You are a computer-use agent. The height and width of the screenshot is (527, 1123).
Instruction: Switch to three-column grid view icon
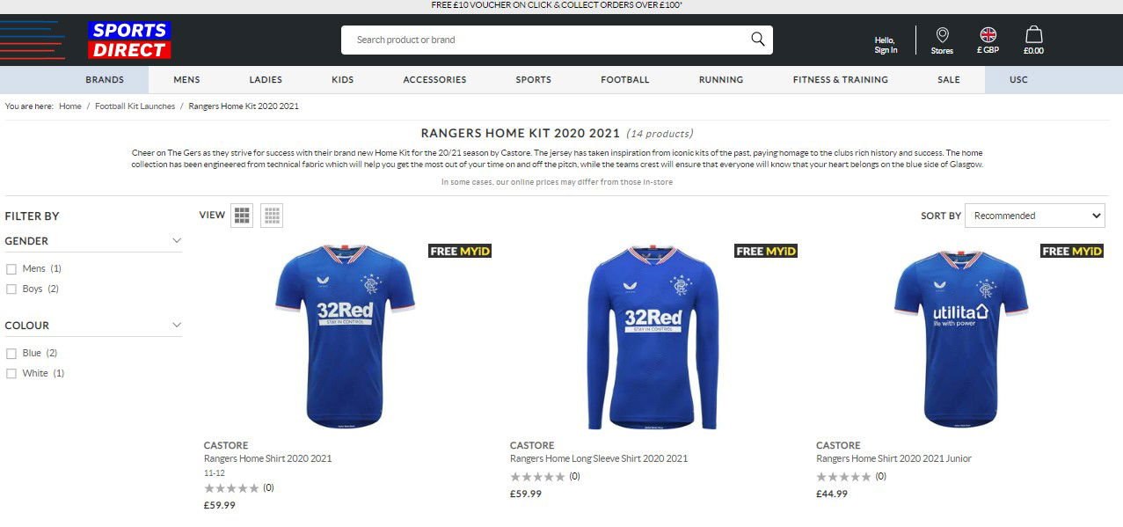click(x=242, y=216)
